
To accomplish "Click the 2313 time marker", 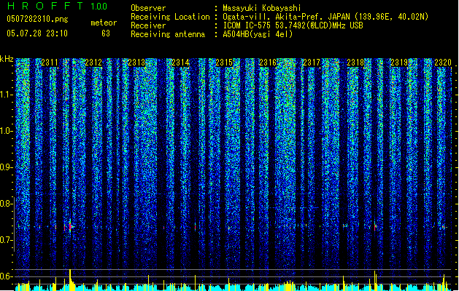I will [x=136, y=63].
